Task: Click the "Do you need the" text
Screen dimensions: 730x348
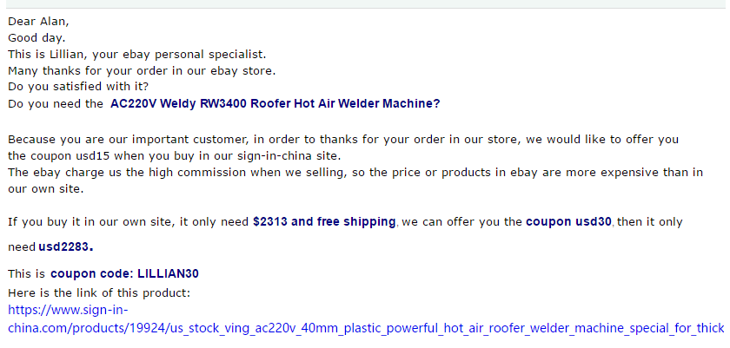Action: pos(53,103)
